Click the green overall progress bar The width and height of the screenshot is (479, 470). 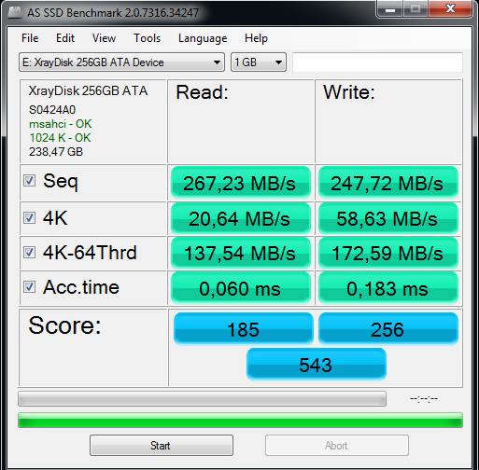[240, 420]
